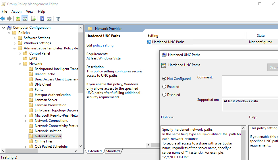Select the Lanman Workstation tree item

(50, 105)
